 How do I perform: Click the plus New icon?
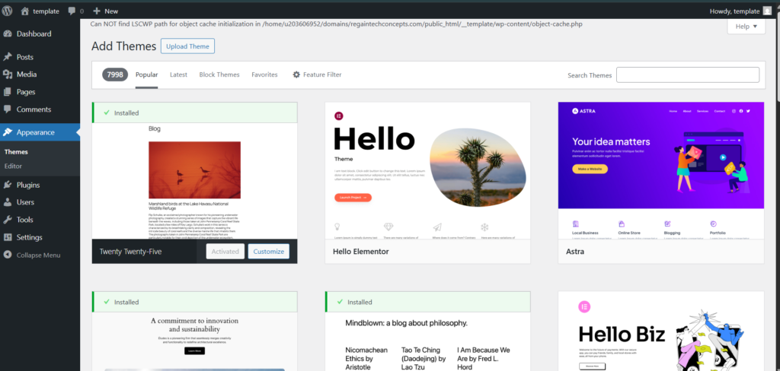97,11
